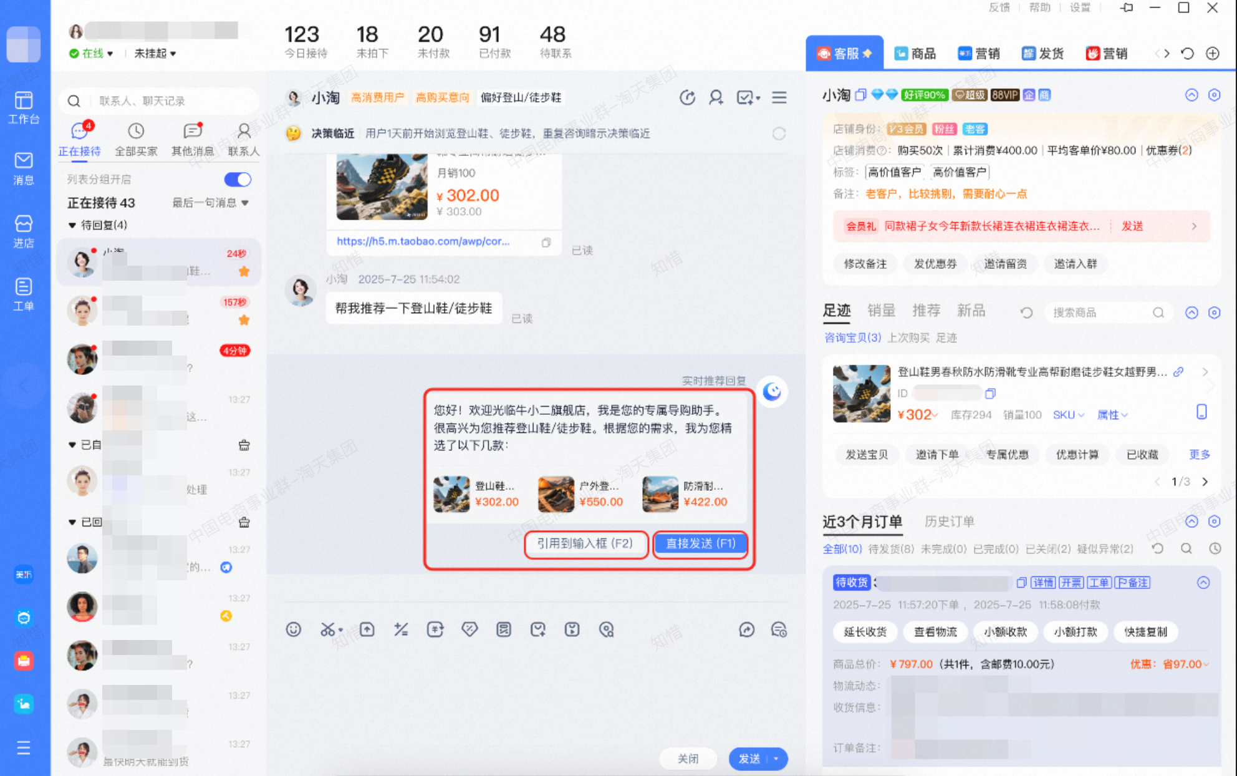
Task: Switch to the 其他消息 tab
Action: tap(193, 140)
